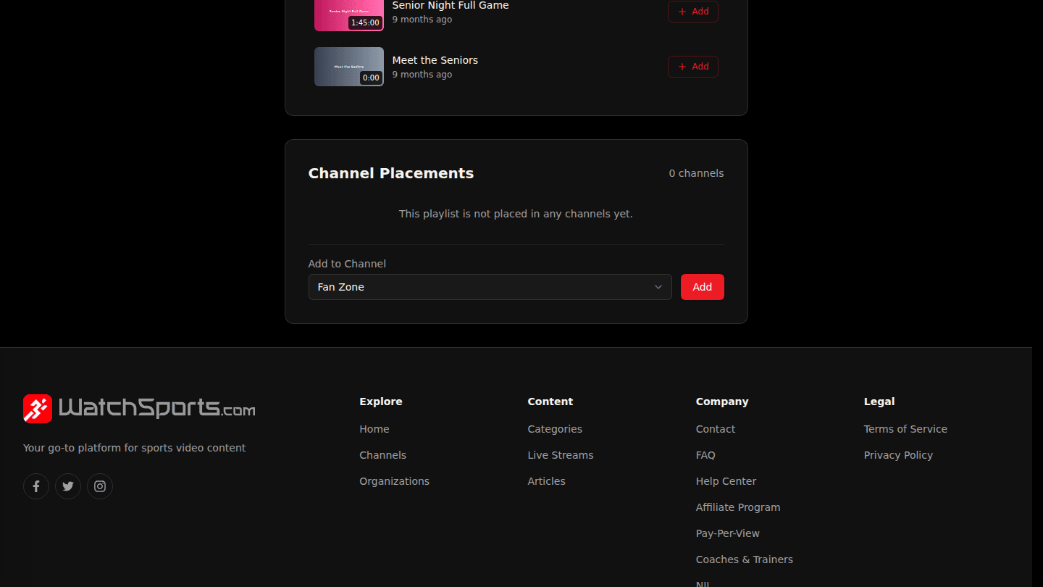
Task: Open Meet the Seniors title
Action: click(435, 60)
